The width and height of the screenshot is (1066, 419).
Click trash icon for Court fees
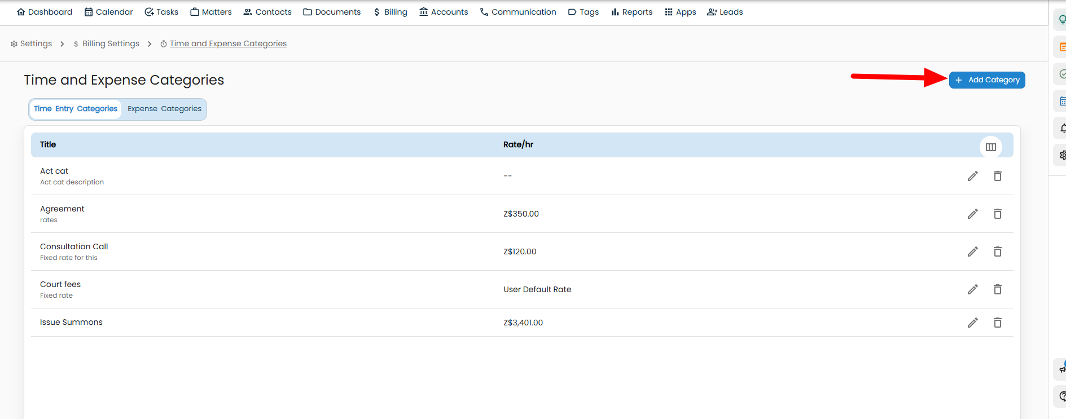pyautogui.click(x=997, y=289)
